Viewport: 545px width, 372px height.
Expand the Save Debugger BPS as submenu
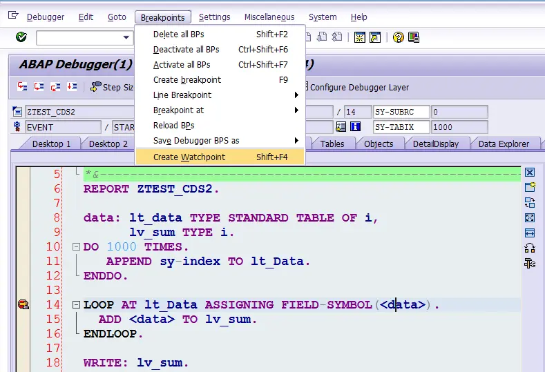coord(296,140)
